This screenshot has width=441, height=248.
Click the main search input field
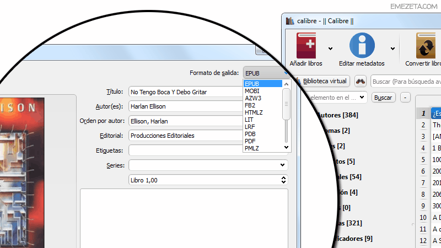click(x=406, y=82)
